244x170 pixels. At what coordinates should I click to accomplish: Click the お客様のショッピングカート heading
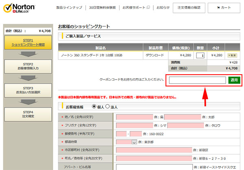point(84,26)
